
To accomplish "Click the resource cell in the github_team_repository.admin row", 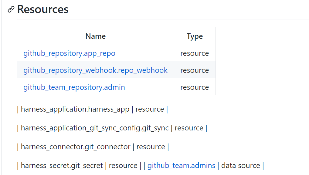I will [x=195, y=87].
